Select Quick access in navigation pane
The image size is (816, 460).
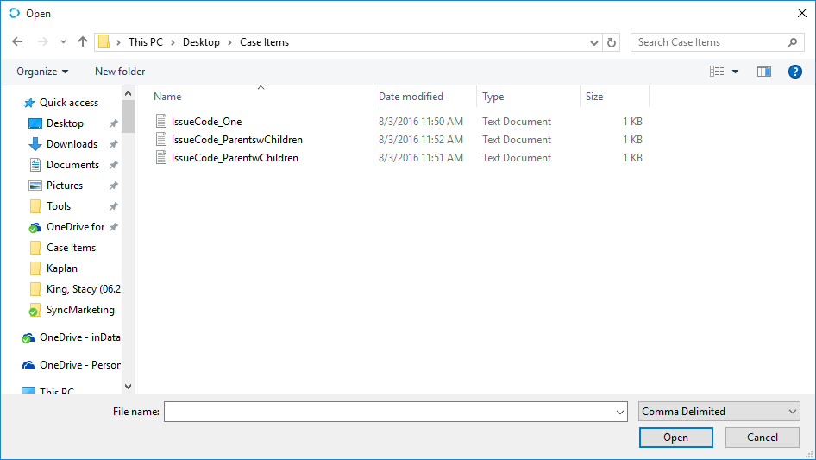[69, 103]
